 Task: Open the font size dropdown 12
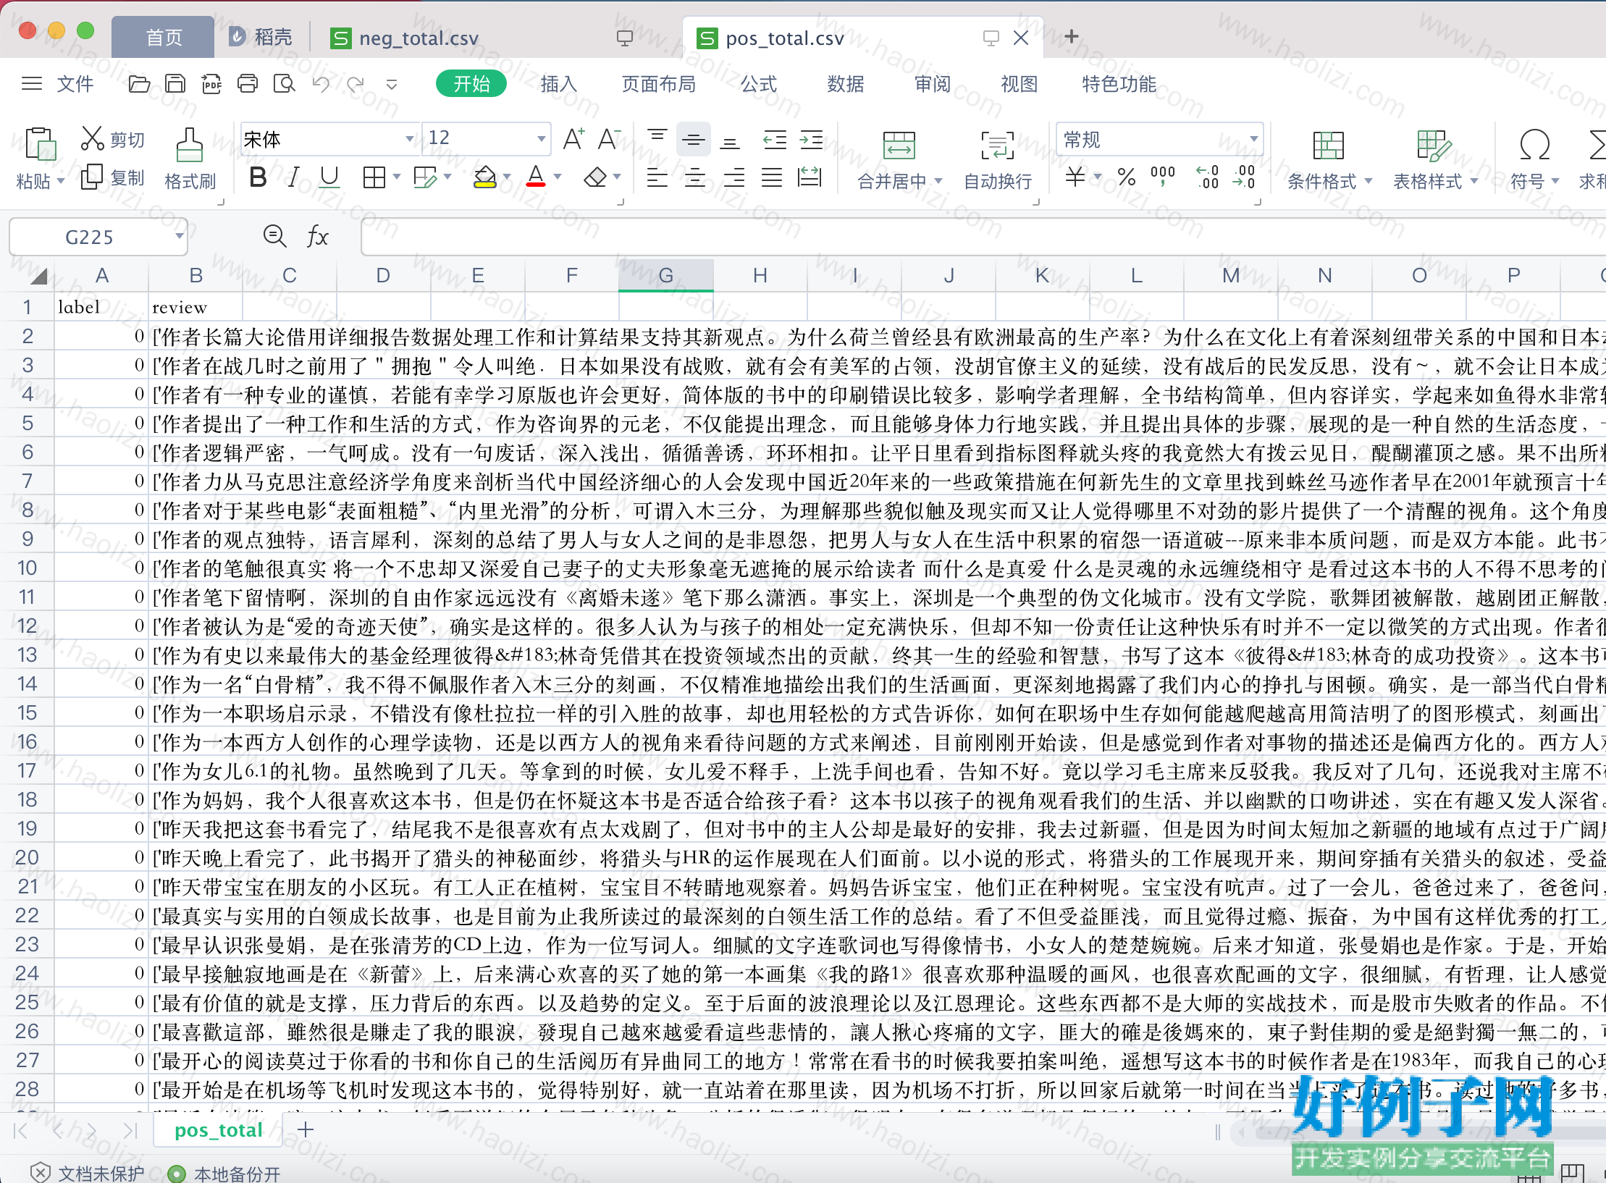(x=541, y=138)
